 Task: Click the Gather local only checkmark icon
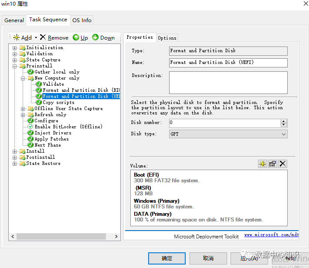[31, 72]
